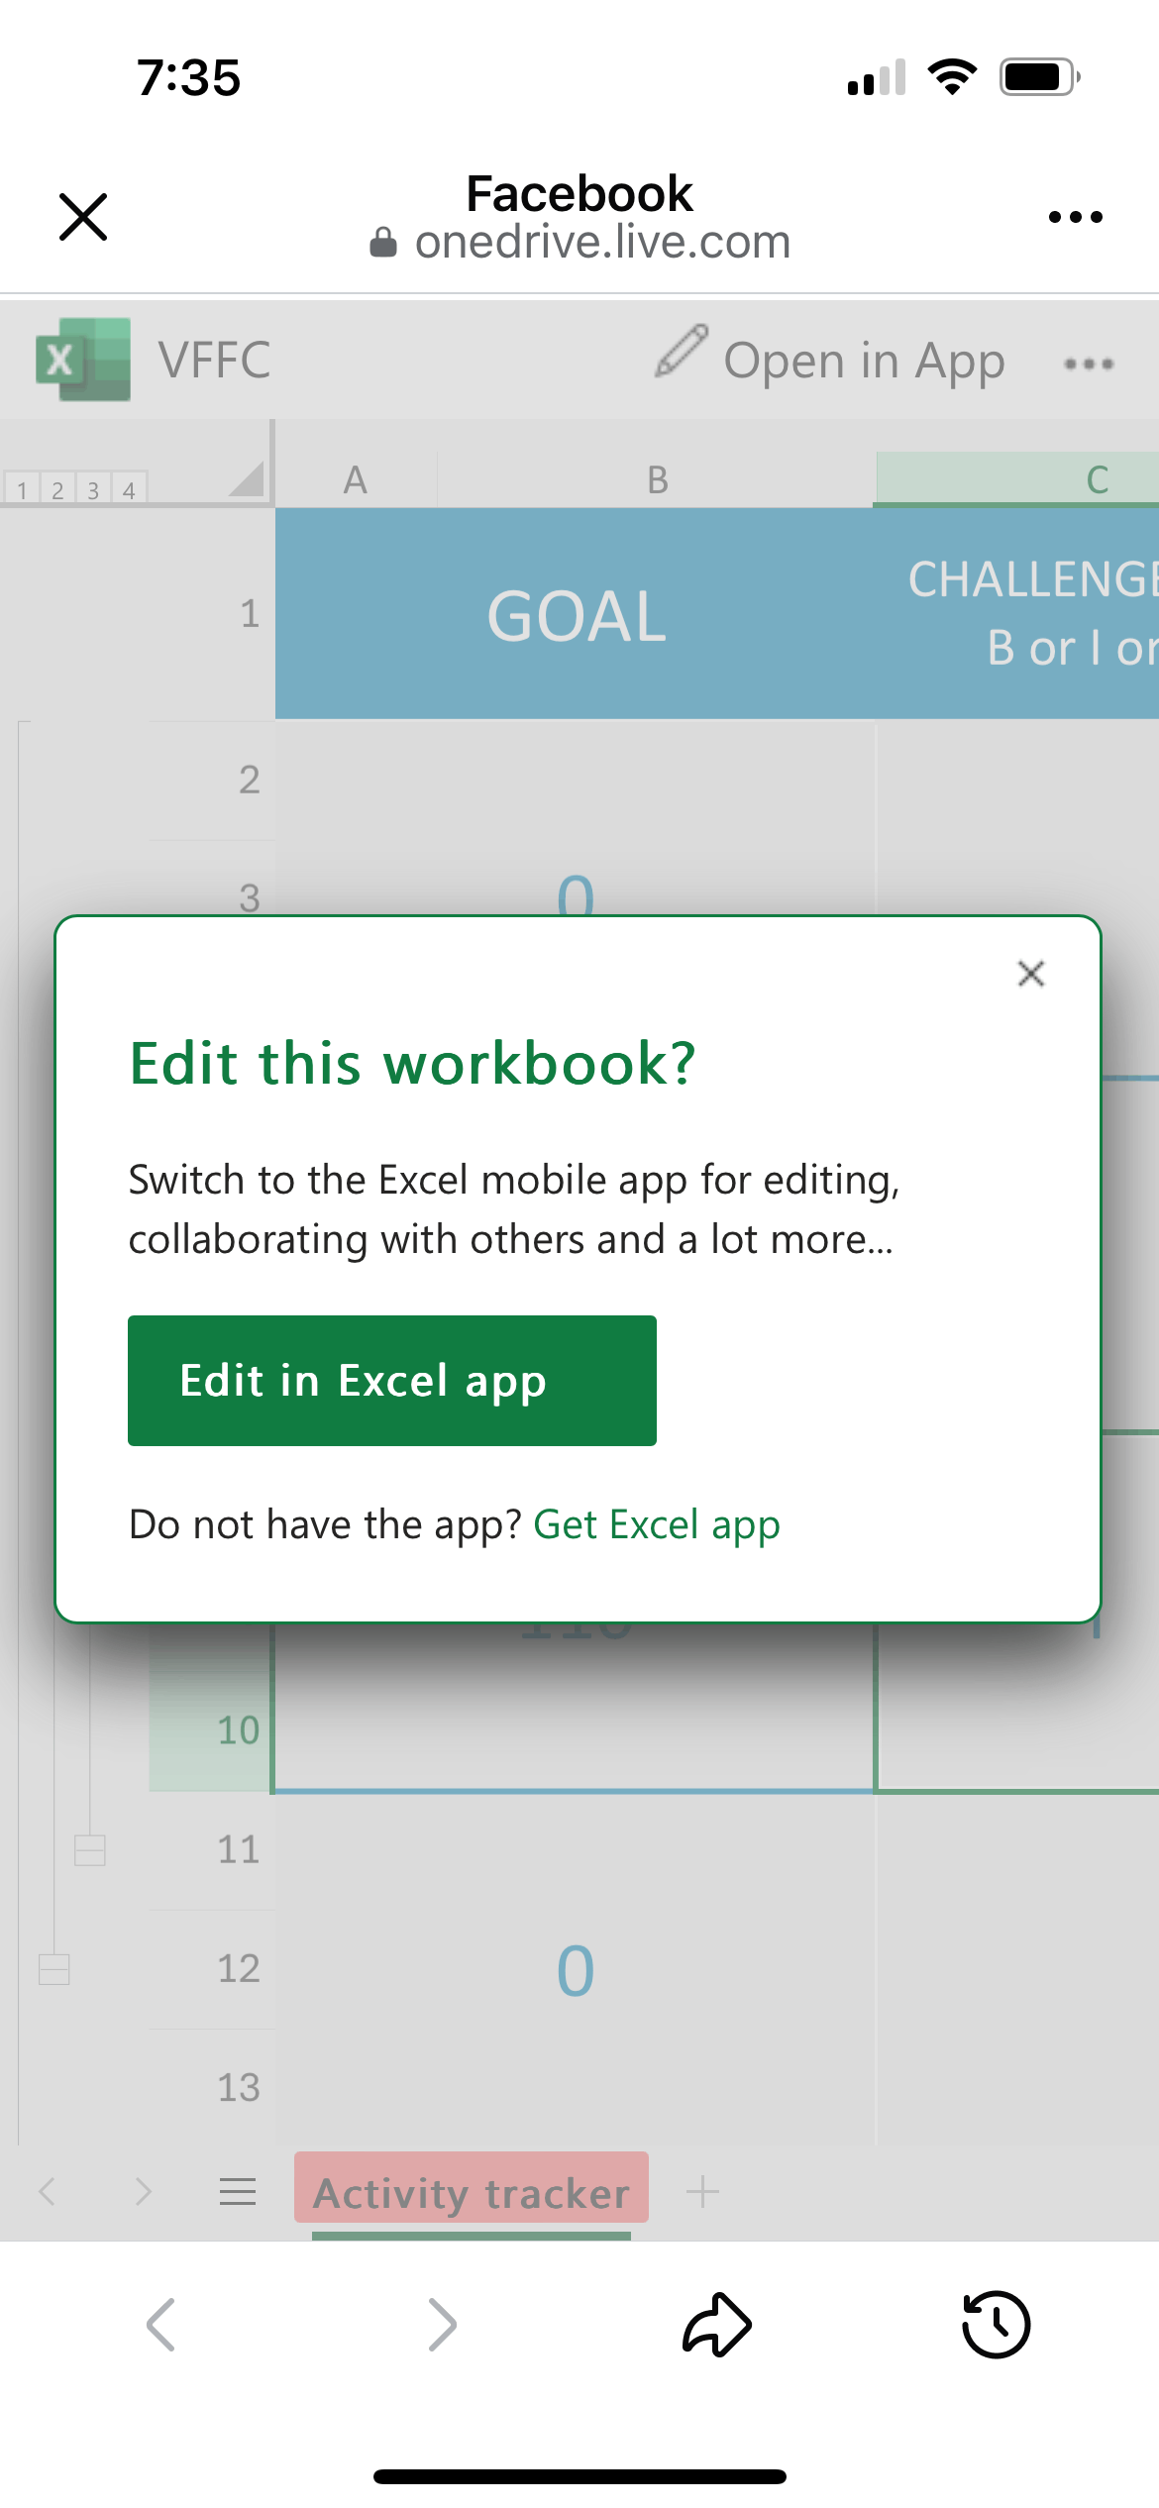Viewport: 1159px width, 2508px height.
Task: Click the CHALLENGE header cell
Action: click(1017, 615)
